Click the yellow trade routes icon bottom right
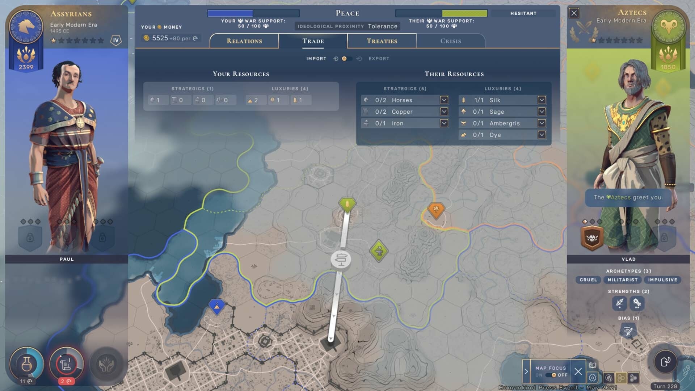This screenshot has width=695, height=391. pos(622,378)
